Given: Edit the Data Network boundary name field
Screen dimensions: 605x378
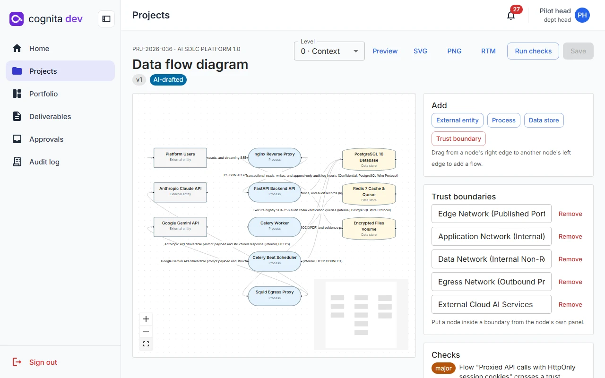Looking at the screenshot, I should (492, 259).
